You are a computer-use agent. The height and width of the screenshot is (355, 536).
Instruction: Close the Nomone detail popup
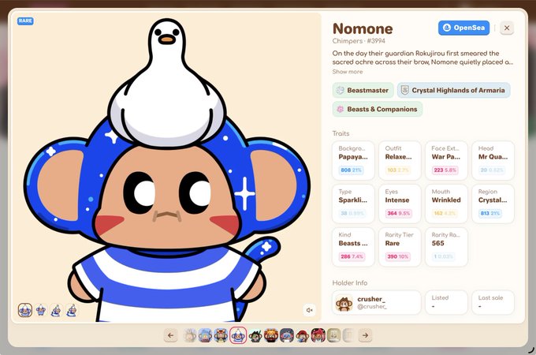tap(507, 28)
